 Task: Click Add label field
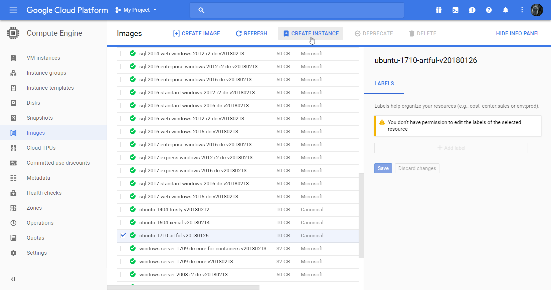pos(451,148)
